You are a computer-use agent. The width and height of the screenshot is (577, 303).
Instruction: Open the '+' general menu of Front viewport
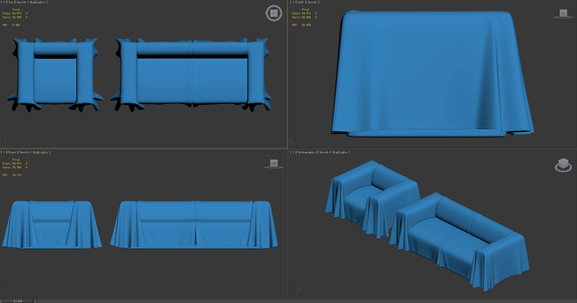[x=4, y=152]
